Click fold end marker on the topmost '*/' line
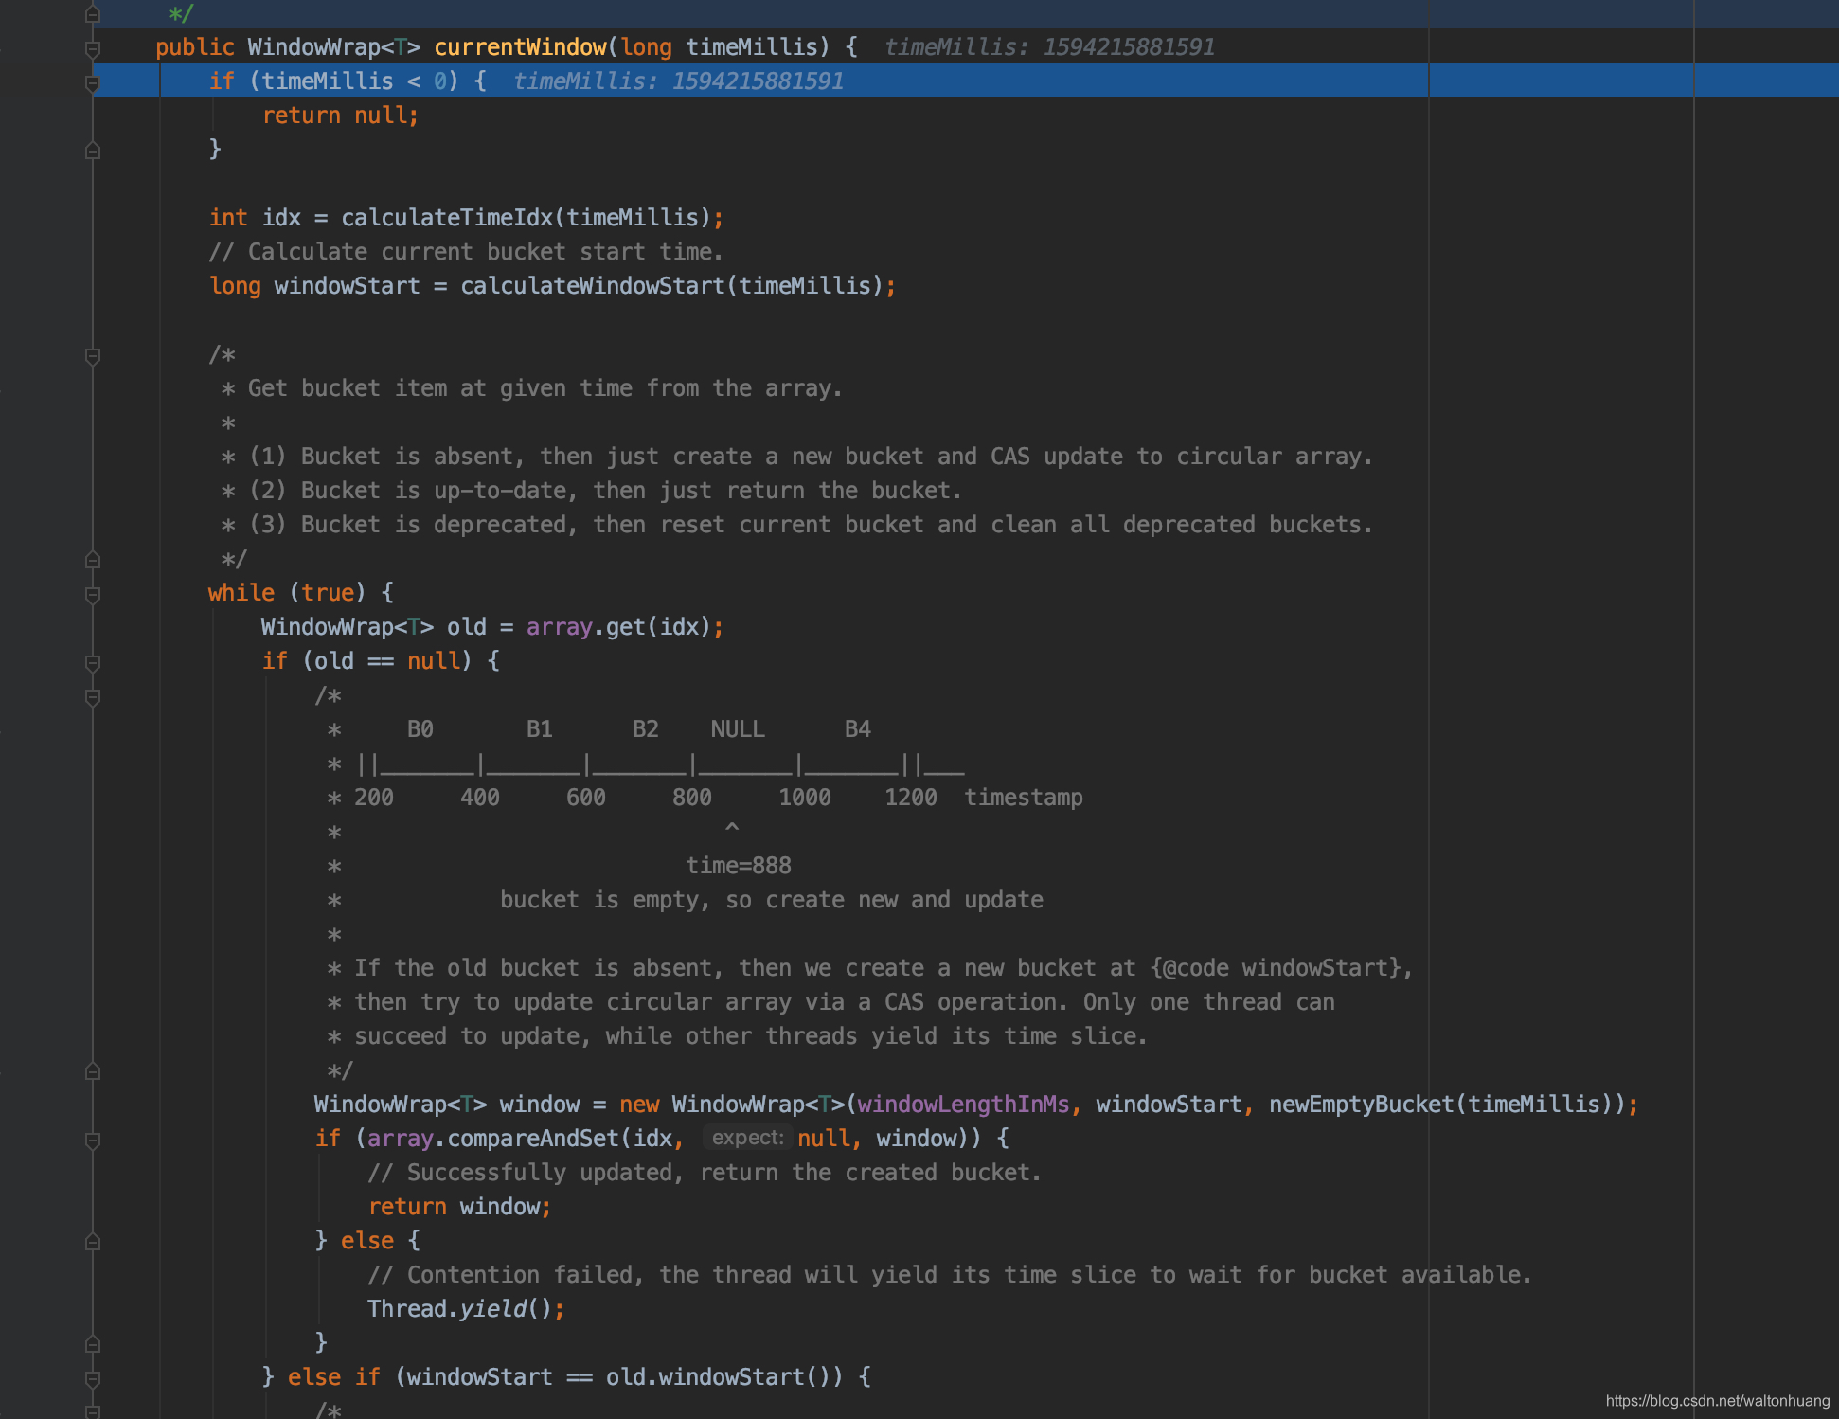This screenshot has height=1419, width=1839. pos(93,13)
